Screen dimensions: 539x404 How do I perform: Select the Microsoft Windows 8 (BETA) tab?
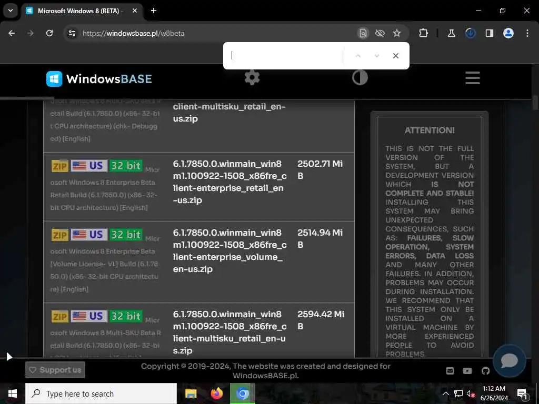click(x=80, y=11)
